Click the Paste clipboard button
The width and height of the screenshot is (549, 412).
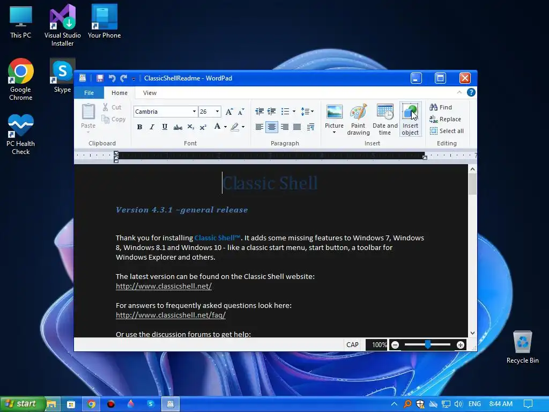[88, 117]
